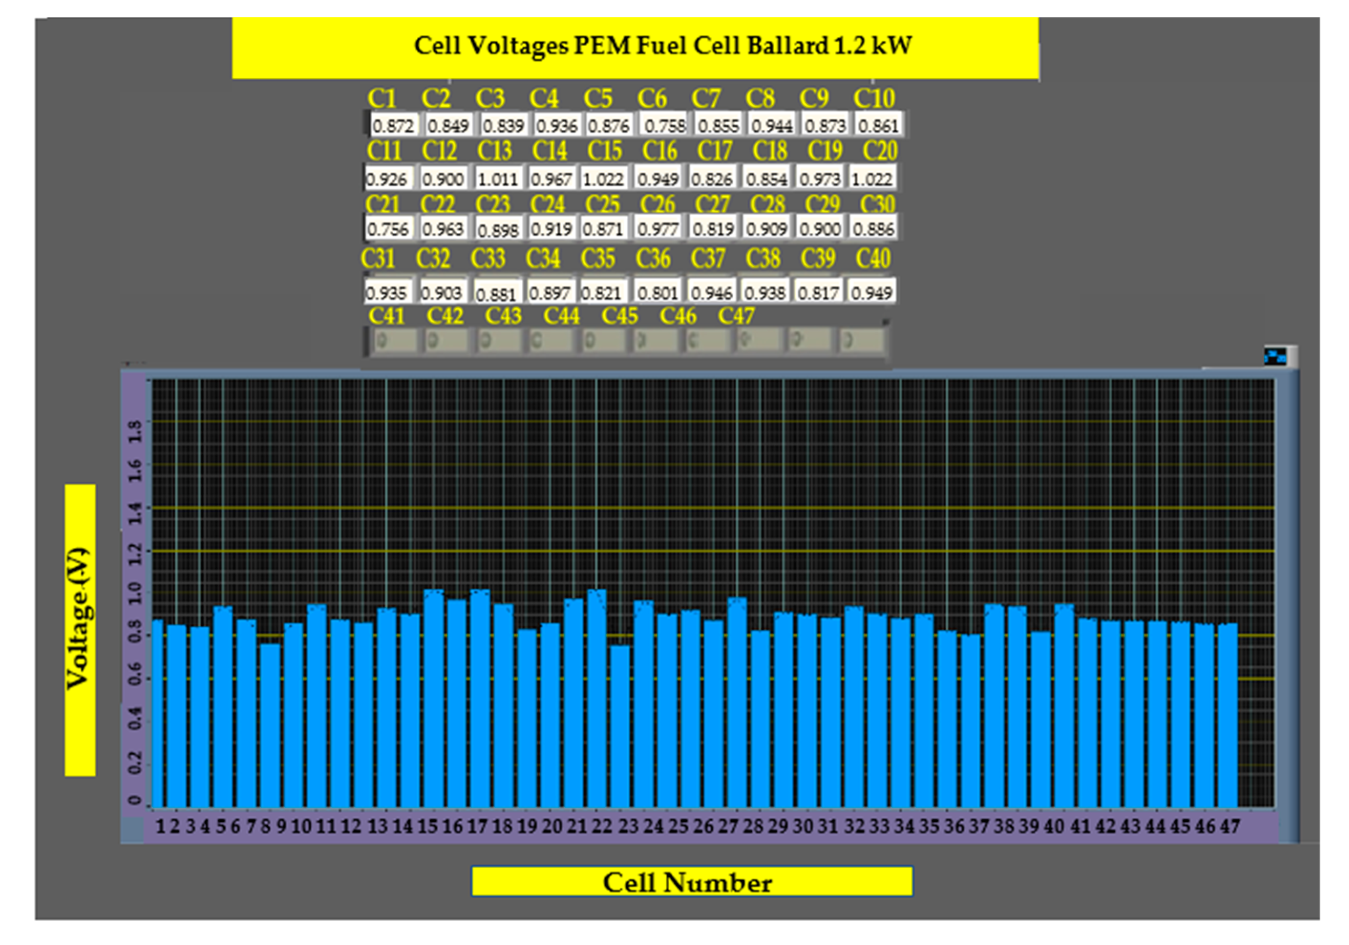Click the C8 field showing 0.944
Screen dimensions: 1349x945
point(772,125)
